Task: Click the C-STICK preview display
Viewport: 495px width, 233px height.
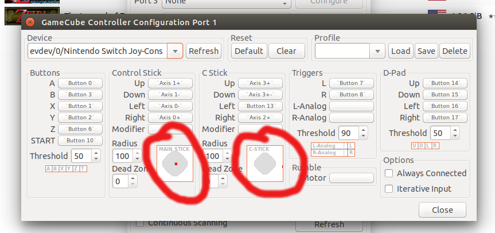Action: tap(265, 164)
